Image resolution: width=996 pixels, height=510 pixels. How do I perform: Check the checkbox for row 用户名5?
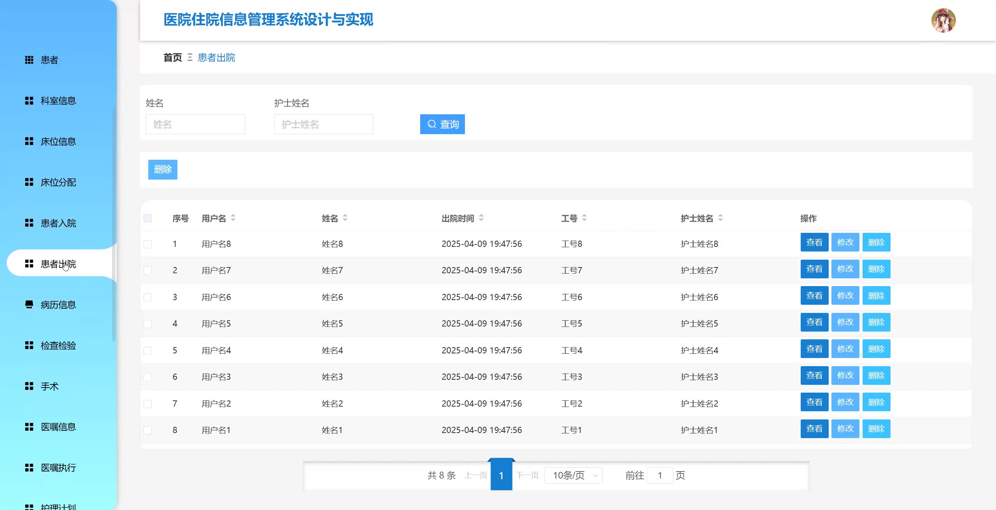148,324
